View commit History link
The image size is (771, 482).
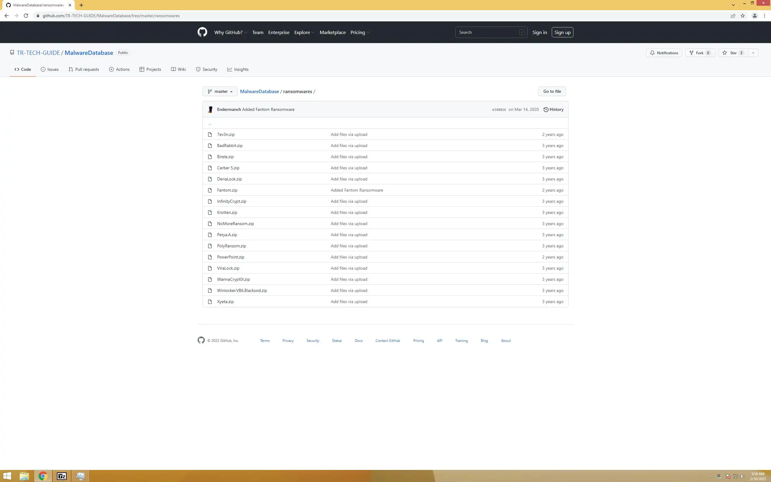pyautogui.click(x=553, y=110)
